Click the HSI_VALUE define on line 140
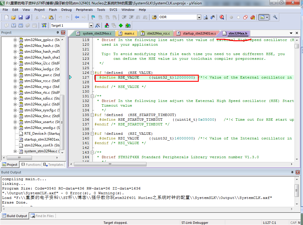303x225 pixels. click(147, 139)
